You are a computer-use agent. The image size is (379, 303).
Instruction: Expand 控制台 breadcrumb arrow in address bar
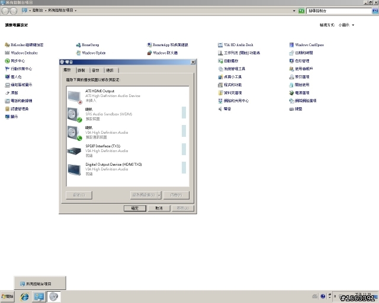coord(46,11)
